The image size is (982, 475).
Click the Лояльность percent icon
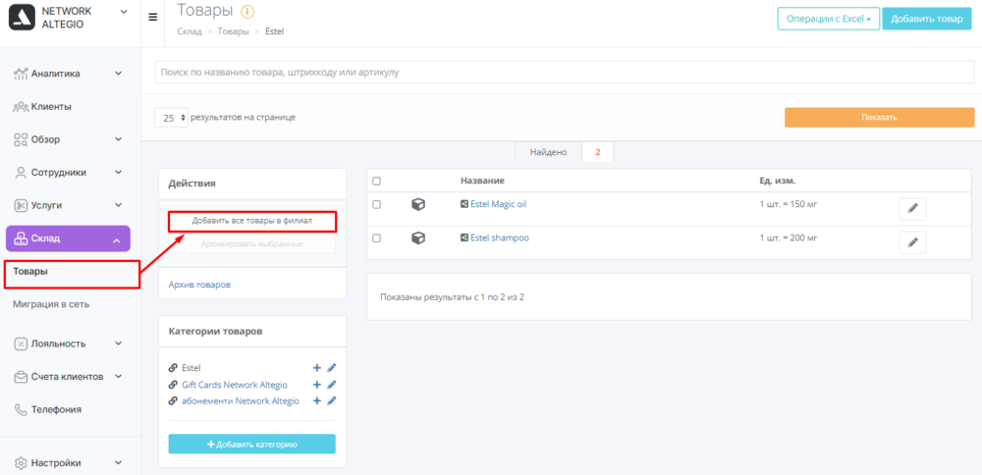[x=21, y=343]
